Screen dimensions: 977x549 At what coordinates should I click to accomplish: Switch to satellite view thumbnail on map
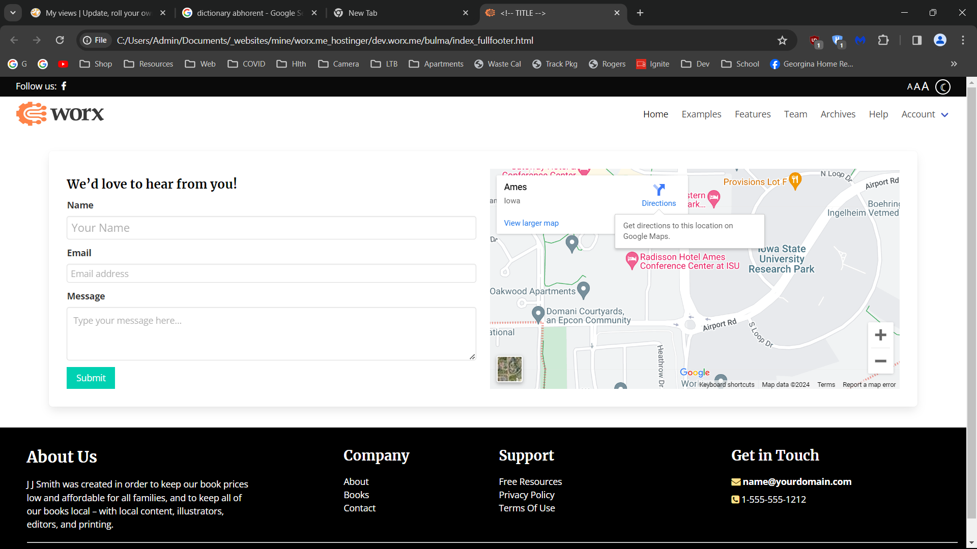[509, 369]
